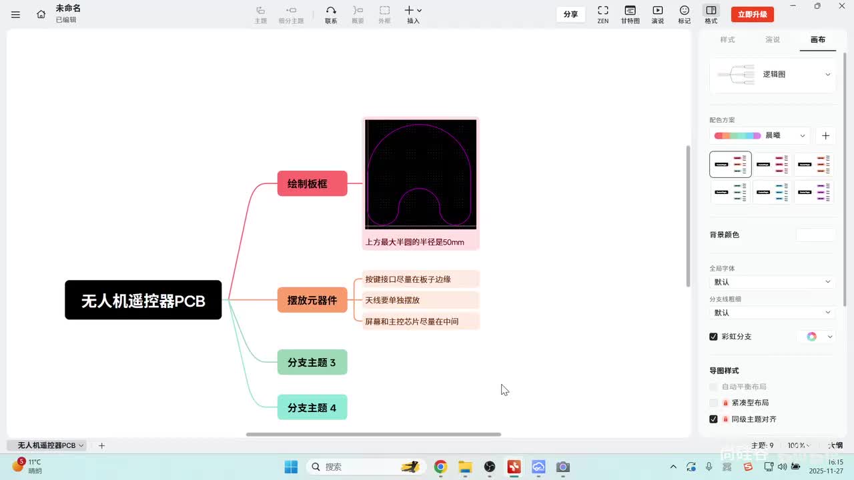Click the 子主题 add subtopic icon

click(291, 14)
